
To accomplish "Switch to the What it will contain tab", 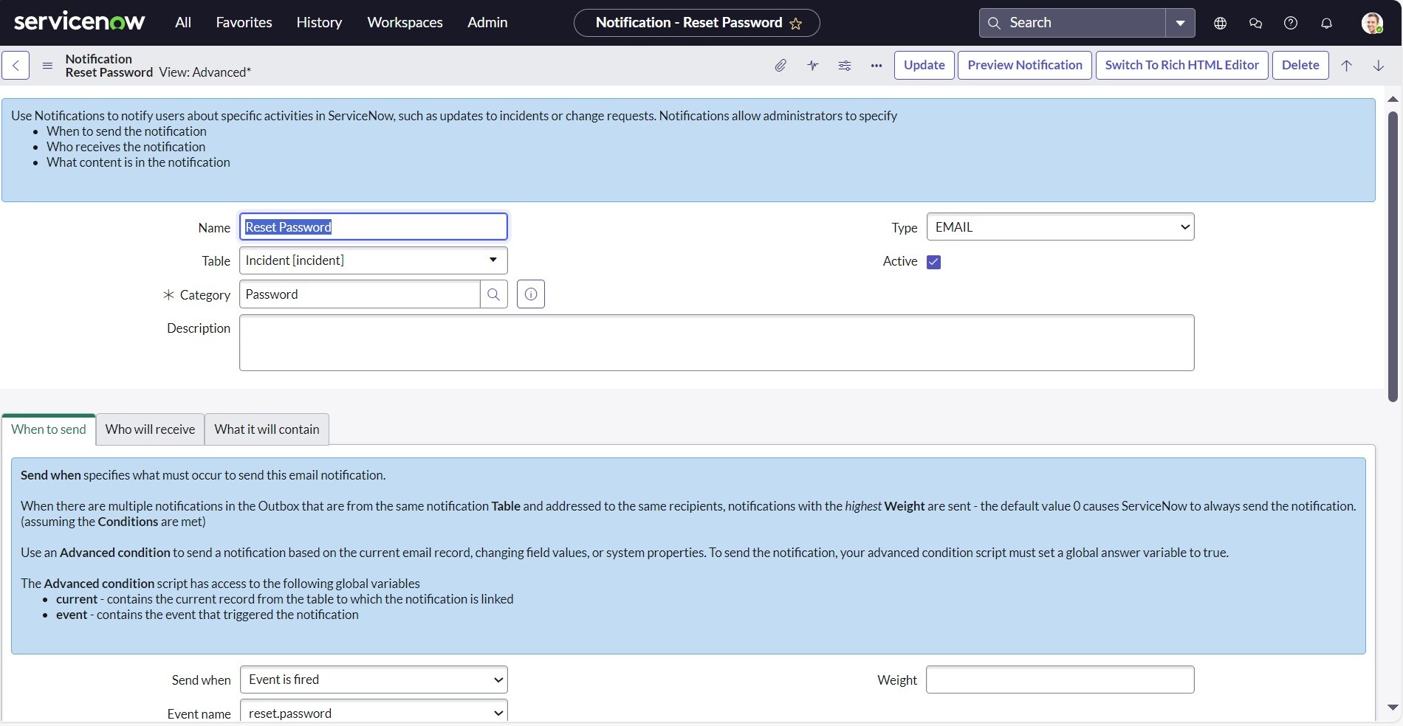I will click(267, 429).
